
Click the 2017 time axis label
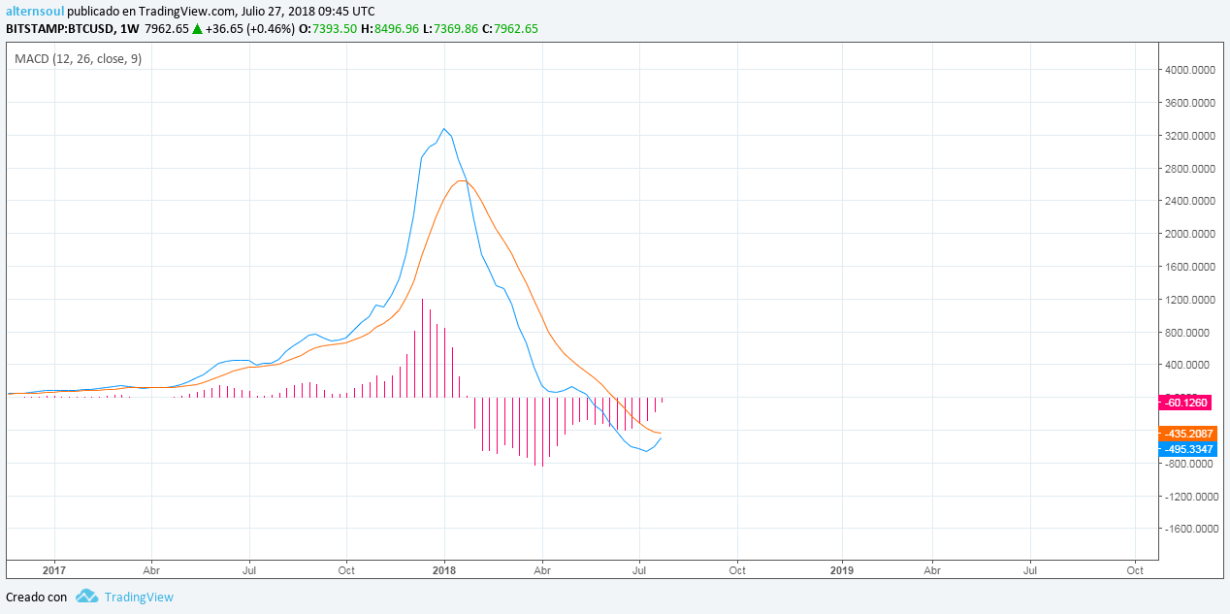click(54, 571)
